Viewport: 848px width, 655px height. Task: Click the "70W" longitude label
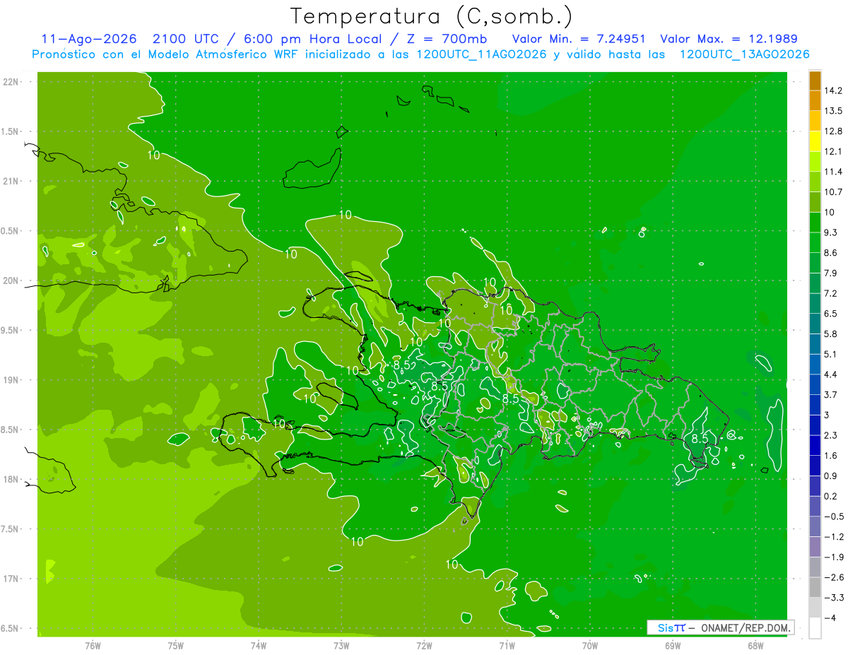point(590,646)
